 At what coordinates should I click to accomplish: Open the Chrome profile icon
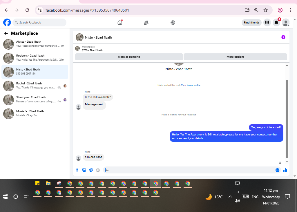click(280, 10)
